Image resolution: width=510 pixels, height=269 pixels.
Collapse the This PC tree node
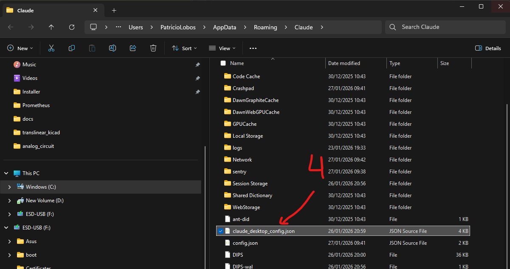click(6, 173)
